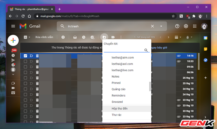Screen dimensions: 217x129
Task: Check the checkbox of the 09:56 email
Action: tap(25, 67)
